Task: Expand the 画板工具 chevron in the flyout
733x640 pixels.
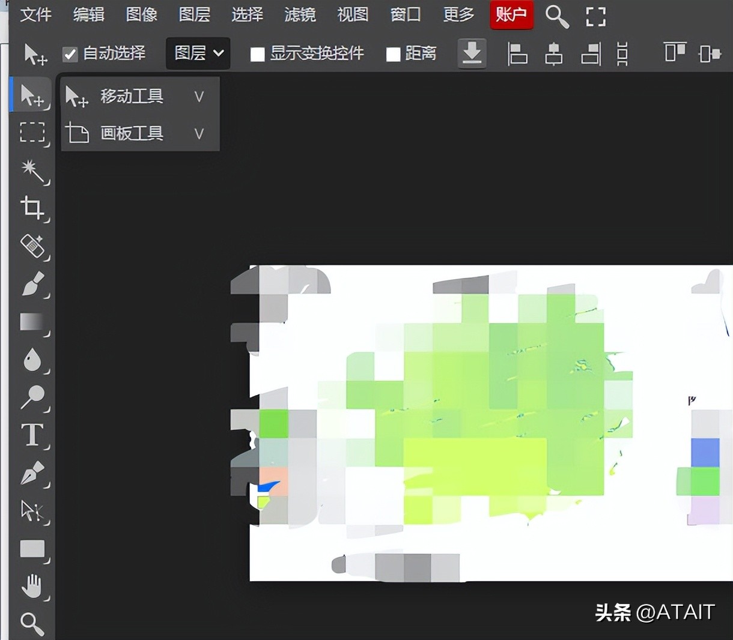Action: [199, 133]
